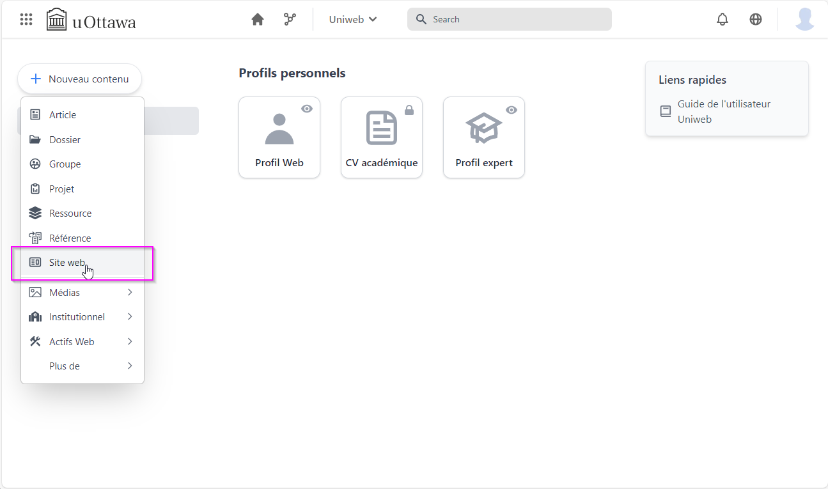Click the Liens rapides heading
The height and width of the screenshot is (489, 828).
(692, 80)
